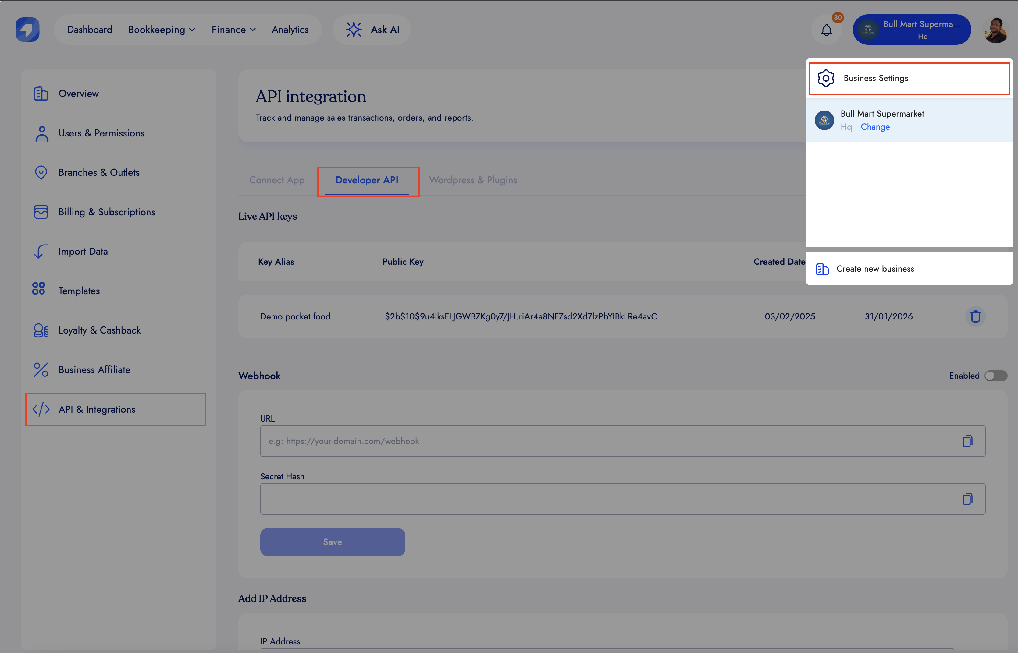1018x653 pixels.
Task: Click the notification bell icon
Action: click(826, 30)
